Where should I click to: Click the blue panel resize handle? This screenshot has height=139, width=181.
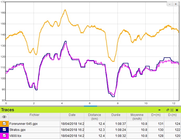(x=91, y=106)
